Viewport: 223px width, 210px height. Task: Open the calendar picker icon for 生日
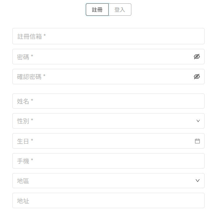click(197, 141)
